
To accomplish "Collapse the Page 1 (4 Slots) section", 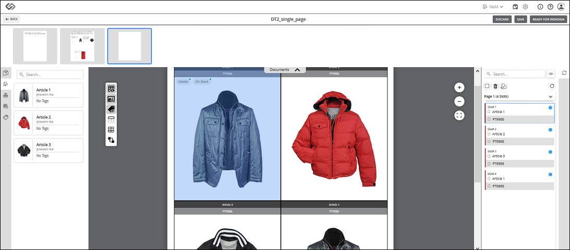I will [x=550, y=96].
